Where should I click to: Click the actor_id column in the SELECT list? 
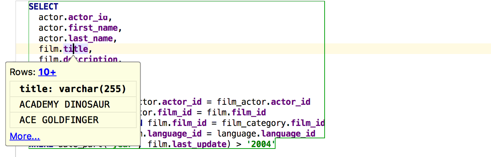[89, 17]
